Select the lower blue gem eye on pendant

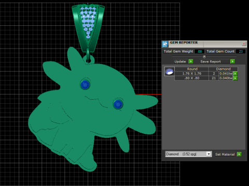tap(118, 104)
